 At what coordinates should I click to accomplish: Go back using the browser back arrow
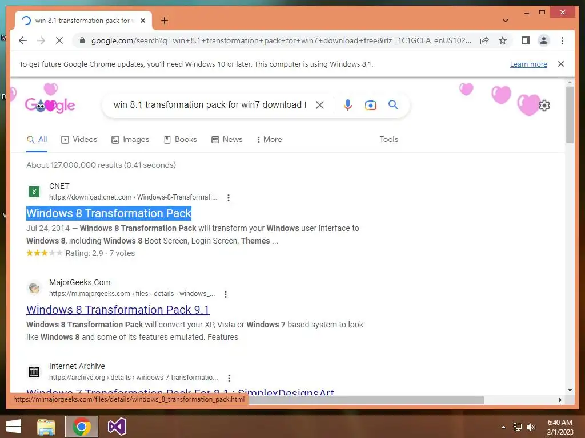pos(23,40)
